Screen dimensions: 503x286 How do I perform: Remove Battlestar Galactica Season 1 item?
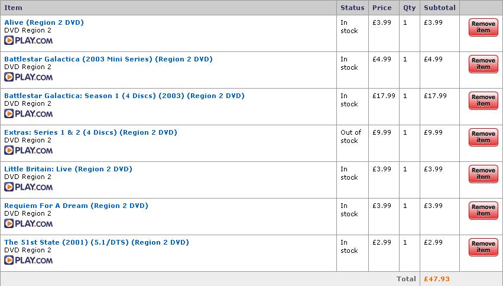(x=483, y=100)
